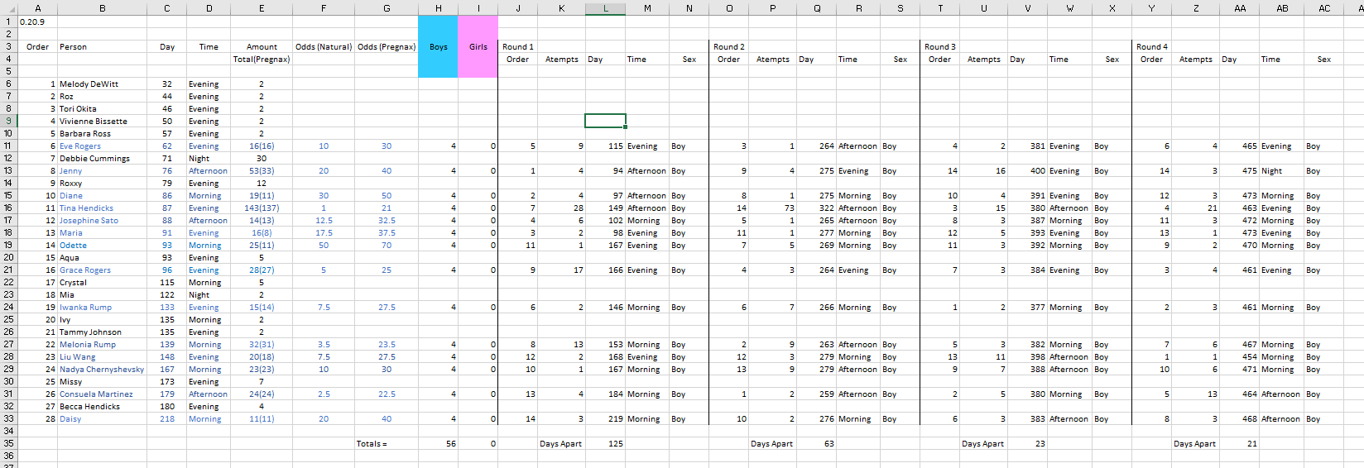The width and height of the screenshot is (1364, 468).
Task: Select the Totals = label cell
Action: click(x=372, y=444)
